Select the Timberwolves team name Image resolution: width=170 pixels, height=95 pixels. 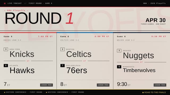pyautogui.click(x=139, y=70)
